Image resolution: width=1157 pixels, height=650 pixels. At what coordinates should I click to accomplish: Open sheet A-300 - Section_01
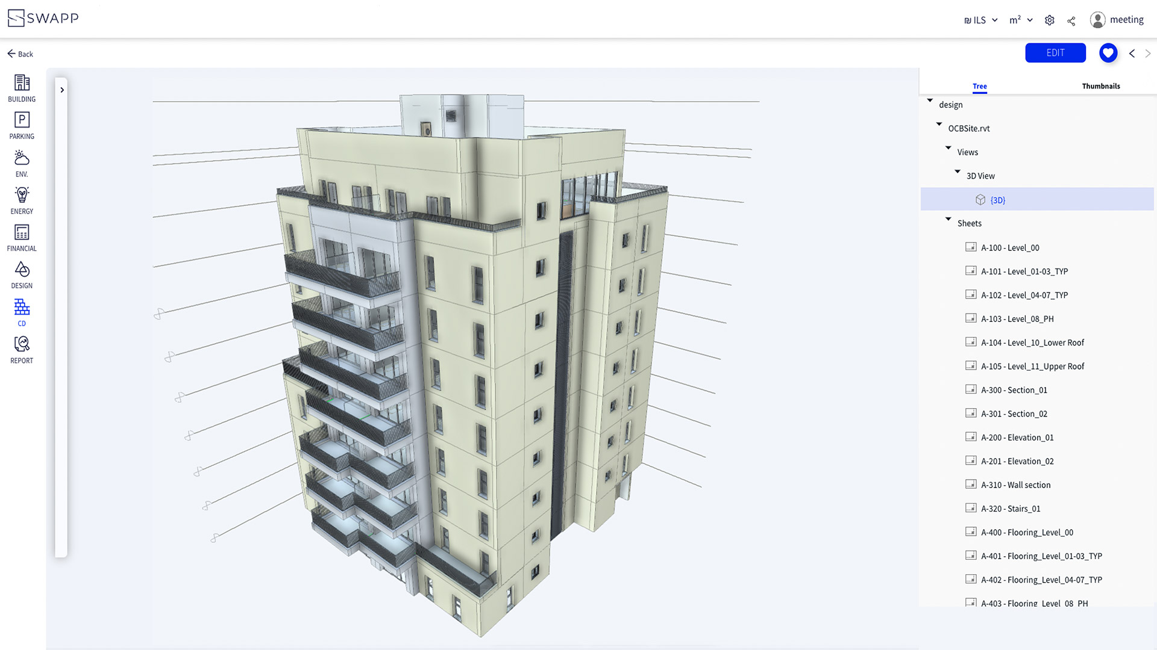click(1014, 390)
